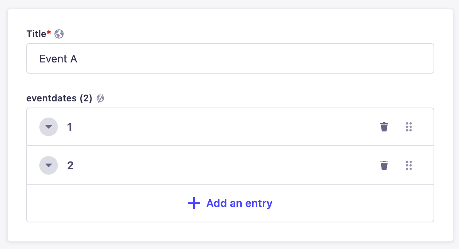Click the "(2)" entry count next to eventdates
Viewport: 459px width, 249px height.
tap(86, 98)
